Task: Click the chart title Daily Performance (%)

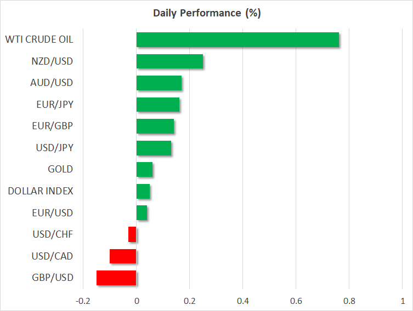Action: [206, 14]
